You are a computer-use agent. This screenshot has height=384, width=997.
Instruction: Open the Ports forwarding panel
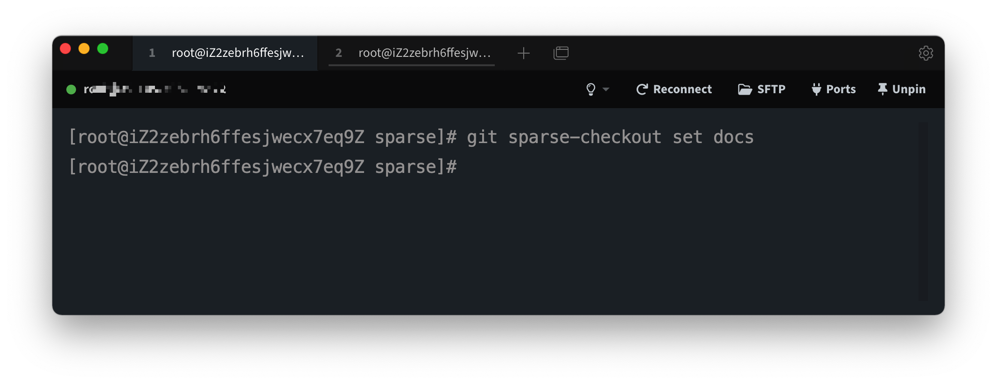pyautogui.click(x=834, y=89)
